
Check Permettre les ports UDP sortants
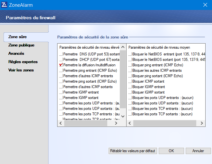(x=61, y=109)
